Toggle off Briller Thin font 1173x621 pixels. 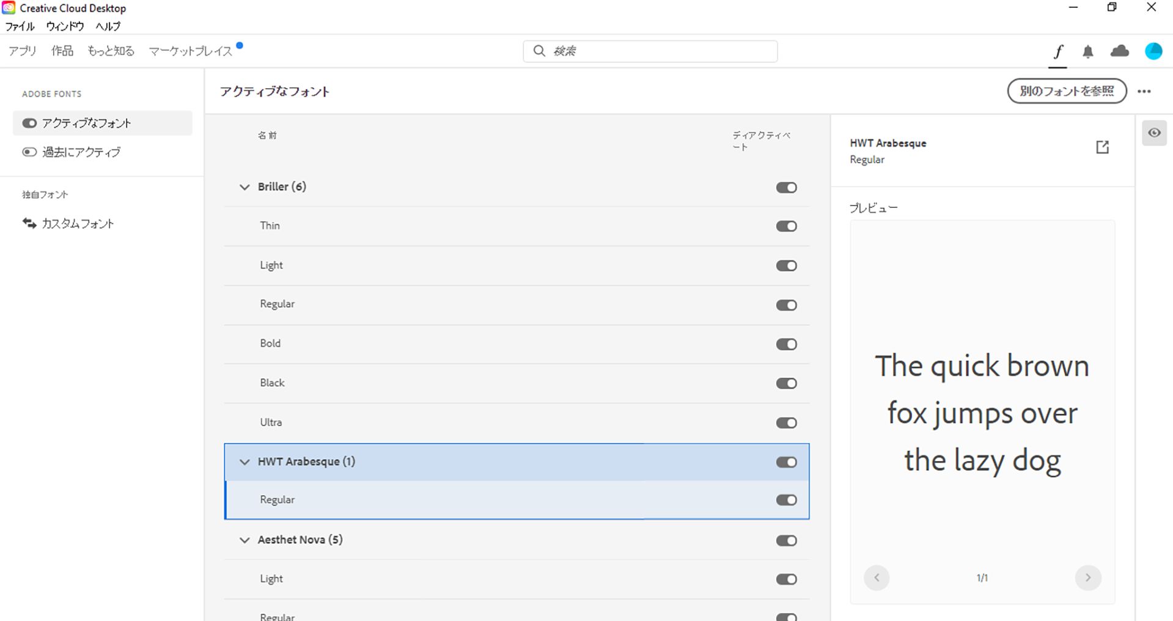787,226
